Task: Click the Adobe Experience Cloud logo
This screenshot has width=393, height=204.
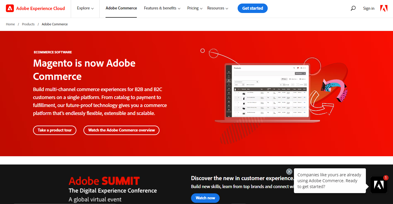Action: coord(35,8)
